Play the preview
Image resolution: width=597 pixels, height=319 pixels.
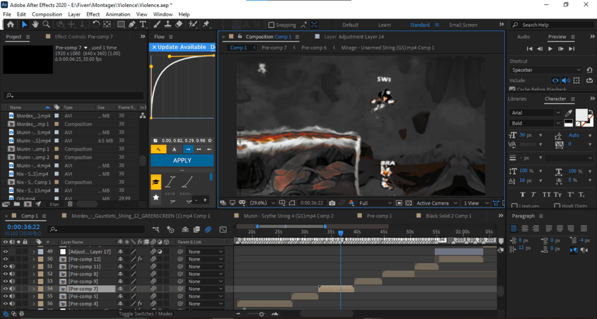coord(550,49)
